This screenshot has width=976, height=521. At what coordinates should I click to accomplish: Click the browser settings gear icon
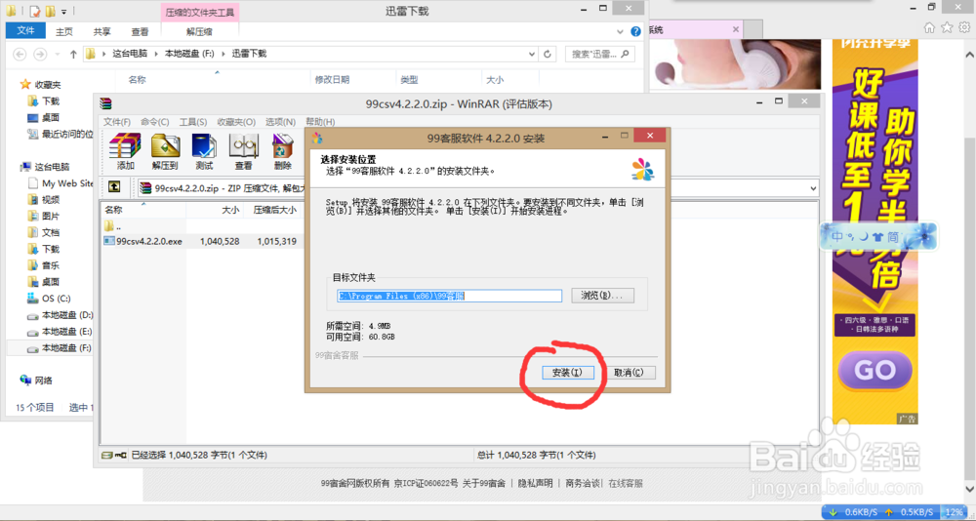[964, 27]
